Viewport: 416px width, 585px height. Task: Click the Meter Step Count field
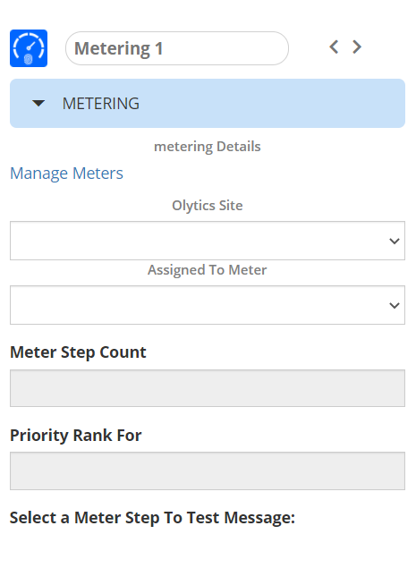pos(208,388)
